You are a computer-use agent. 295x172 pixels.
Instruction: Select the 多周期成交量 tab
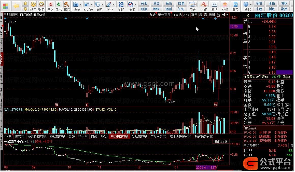point(37,136)
